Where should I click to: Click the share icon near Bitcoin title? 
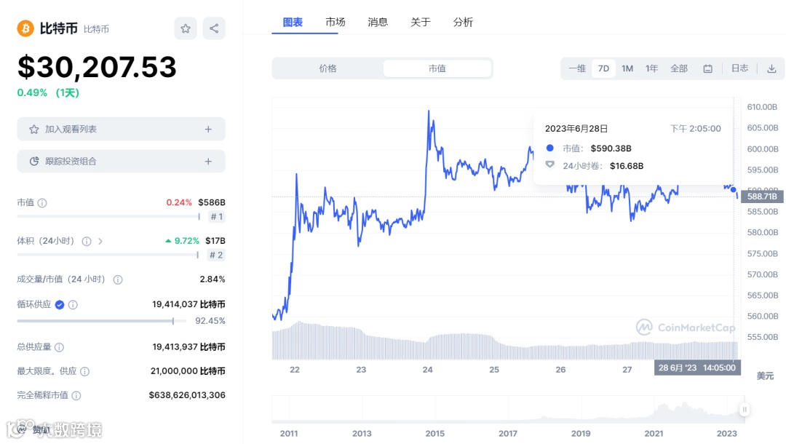coord(214,28)
